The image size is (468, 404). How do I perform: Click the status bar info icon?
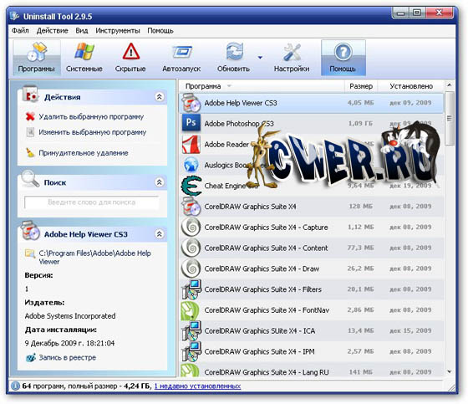[x=16, y=386]
